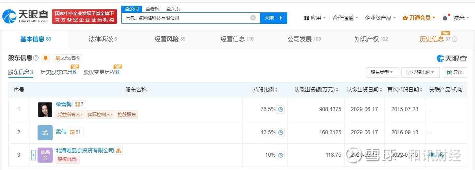Screen dimensions: 475x170
Task: Click the structure icon beside 北海唯品会投资有限公司
Action: pos(119,151)
